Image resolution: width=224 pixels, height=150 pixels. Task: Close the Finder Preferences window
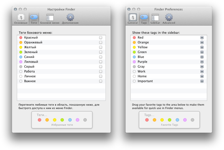pyautogui.click(x=129, y=9)
